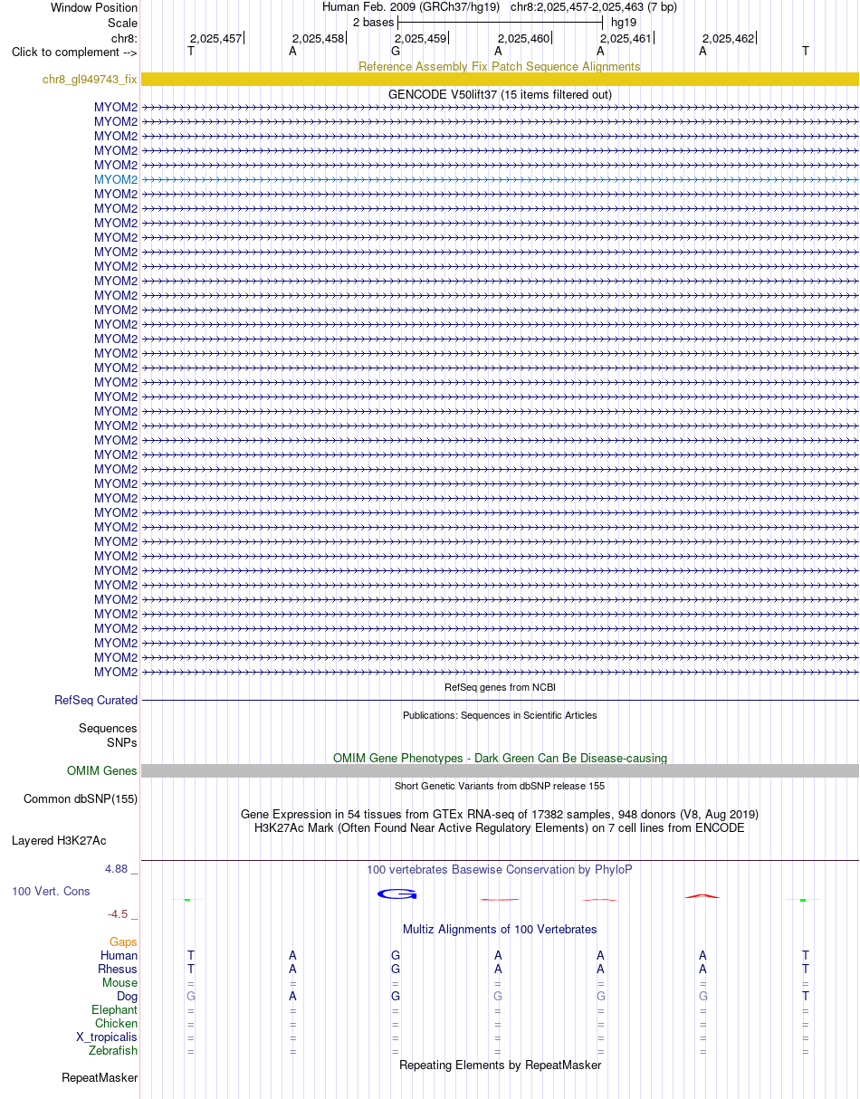This screenshot has height=1099, width=860.
Task: Click position label 2,025,461 on ruler
Action: coord(626,38)
